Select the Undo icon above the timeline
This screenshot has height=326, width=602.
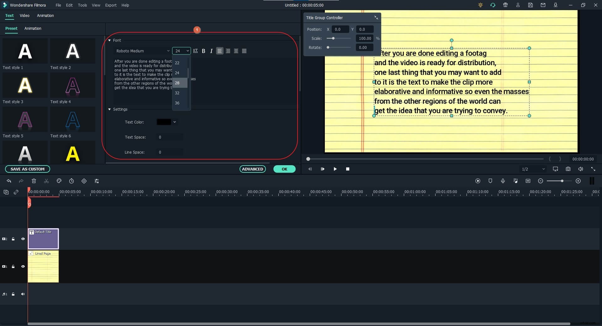pos(9,181)
